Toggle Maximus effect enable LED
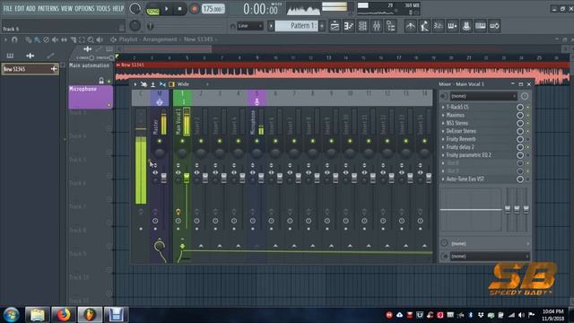The image size is (574, 323). click(x=528, y=116)
